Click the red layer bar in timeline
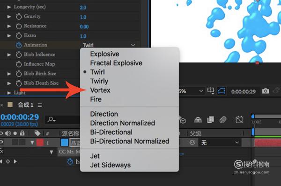Viewport: 281px width, 186px height. (x=267, y=143)
